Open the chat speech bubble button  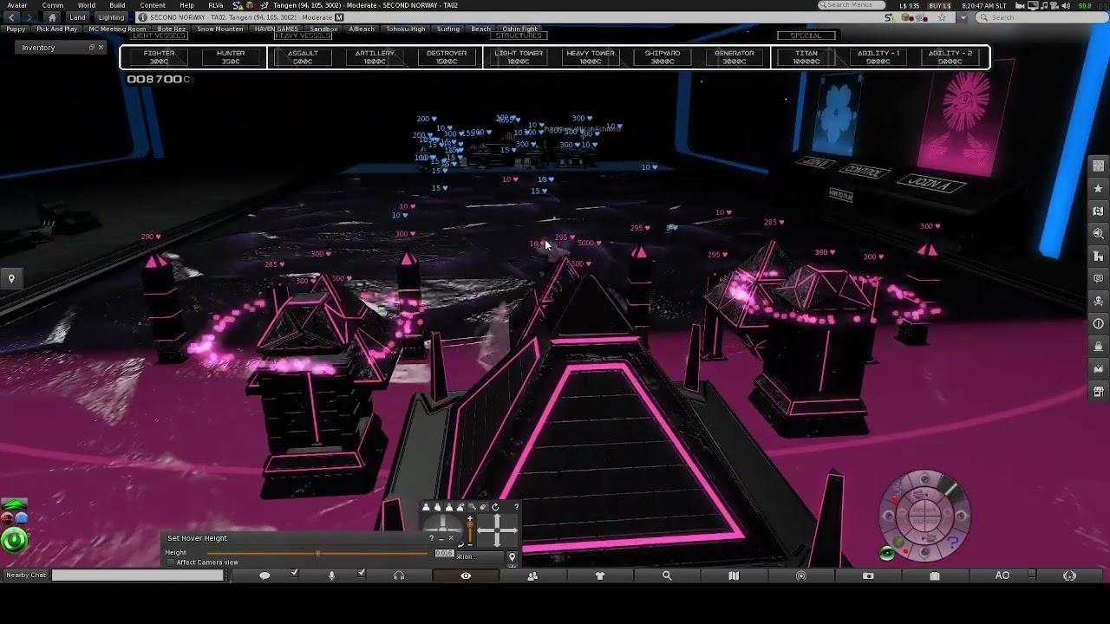264,575
